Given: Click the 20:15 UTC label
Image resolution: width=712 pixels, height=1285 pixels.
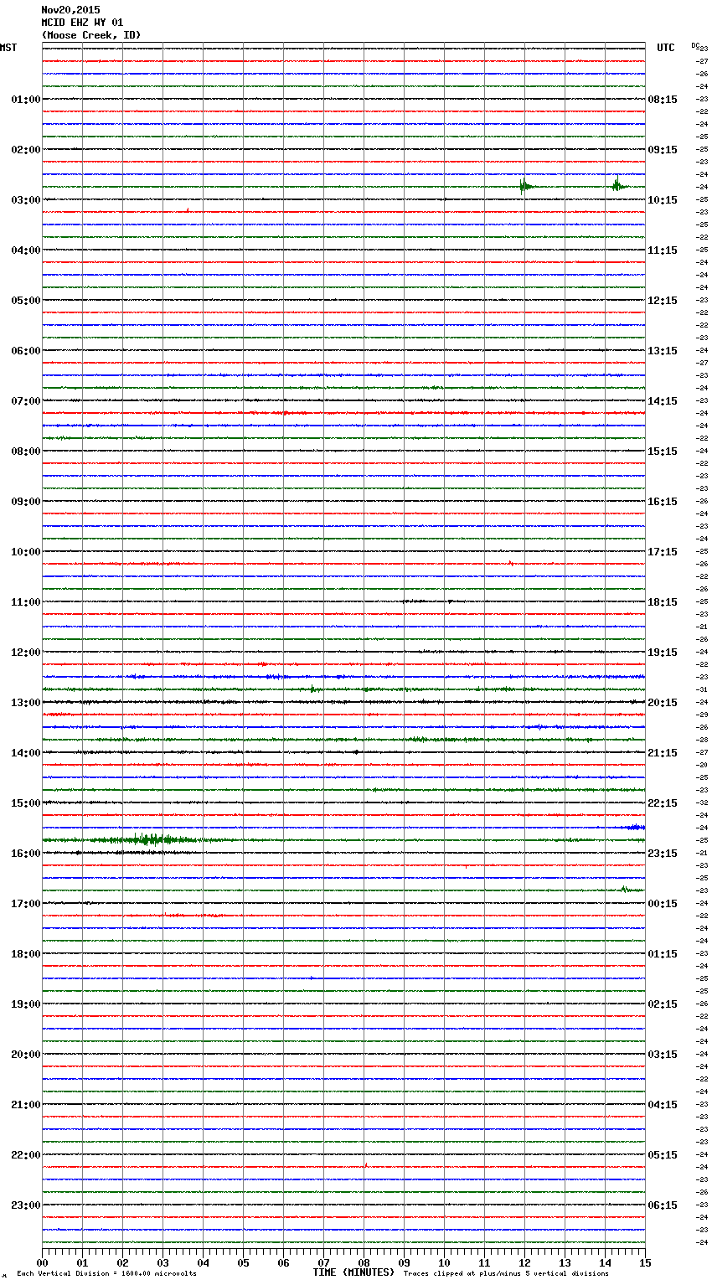Looking at the screenshot, I should 663,703.
